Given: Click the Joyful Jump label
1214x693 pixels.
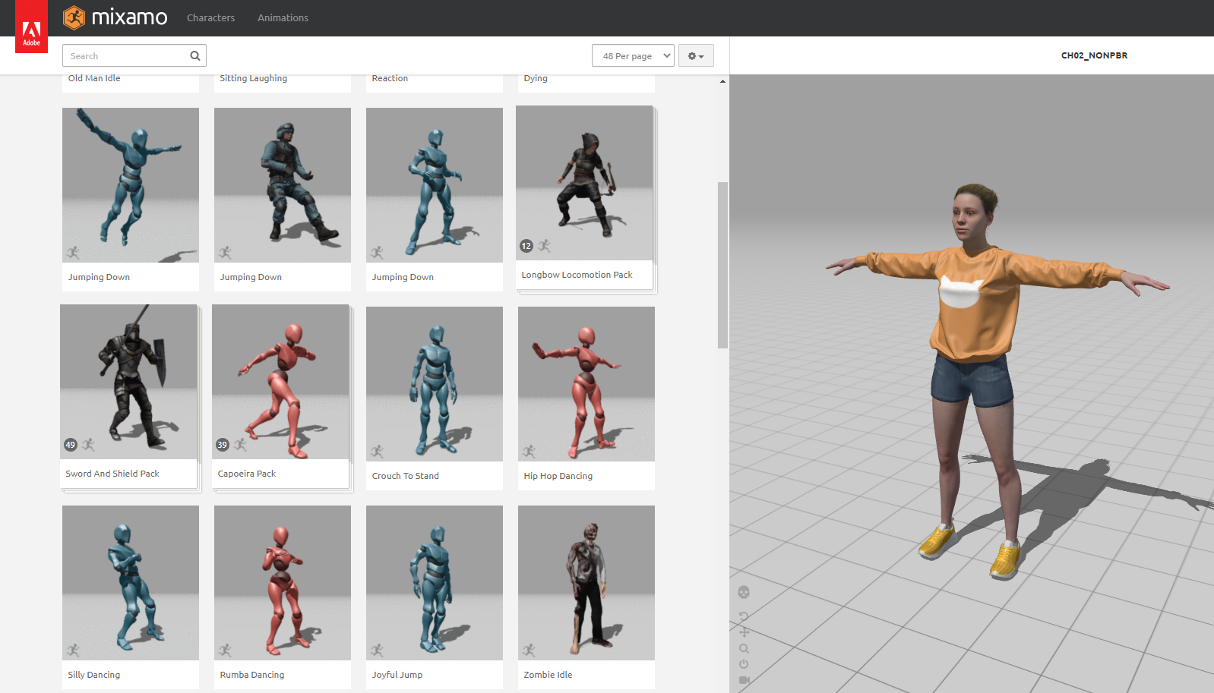Looking at the screenshot, I should (x=397, y=675).
